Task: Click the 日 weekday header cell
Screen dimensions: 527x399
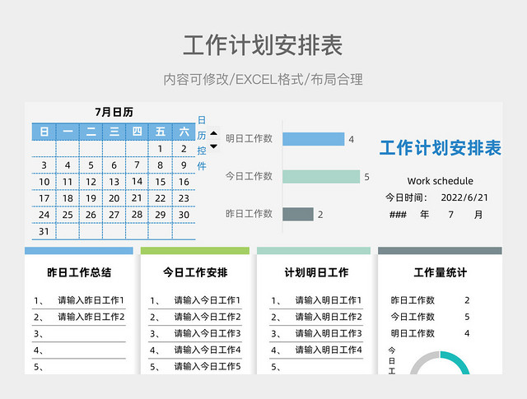Action: tap(44, 132)
